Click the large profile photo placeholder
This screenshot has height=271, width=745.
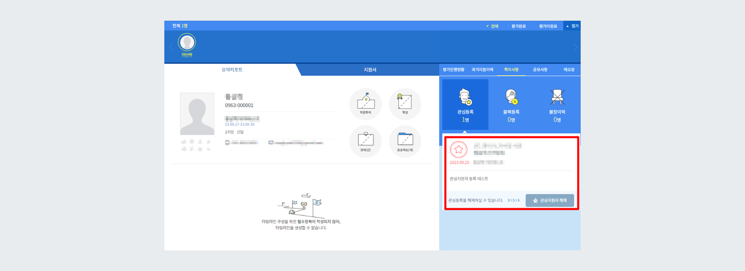197,114
